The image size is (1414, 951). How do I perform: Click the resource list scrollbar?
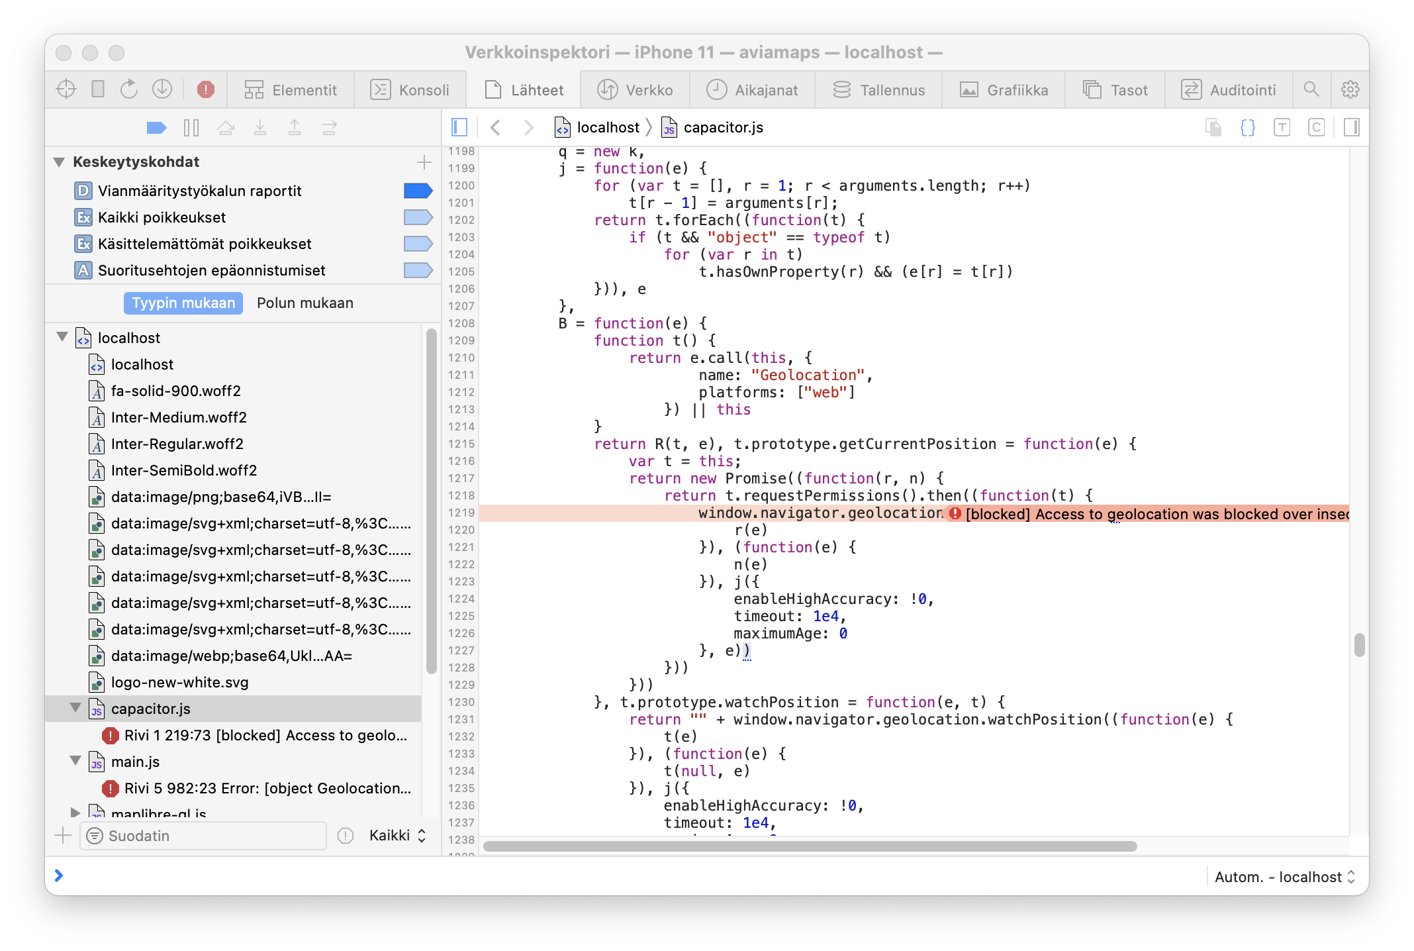[x=431, y=501]
